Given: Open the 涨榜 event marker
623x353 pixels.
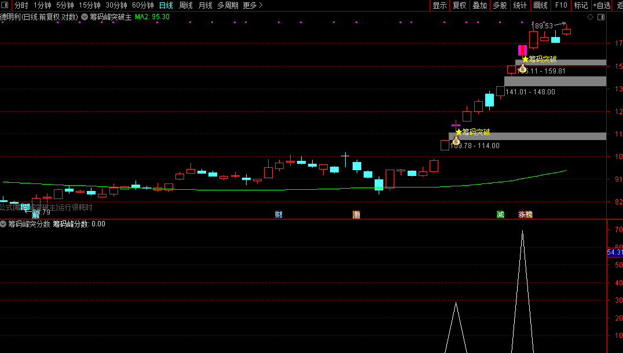Looking at the screenshot, I should 525,215.
